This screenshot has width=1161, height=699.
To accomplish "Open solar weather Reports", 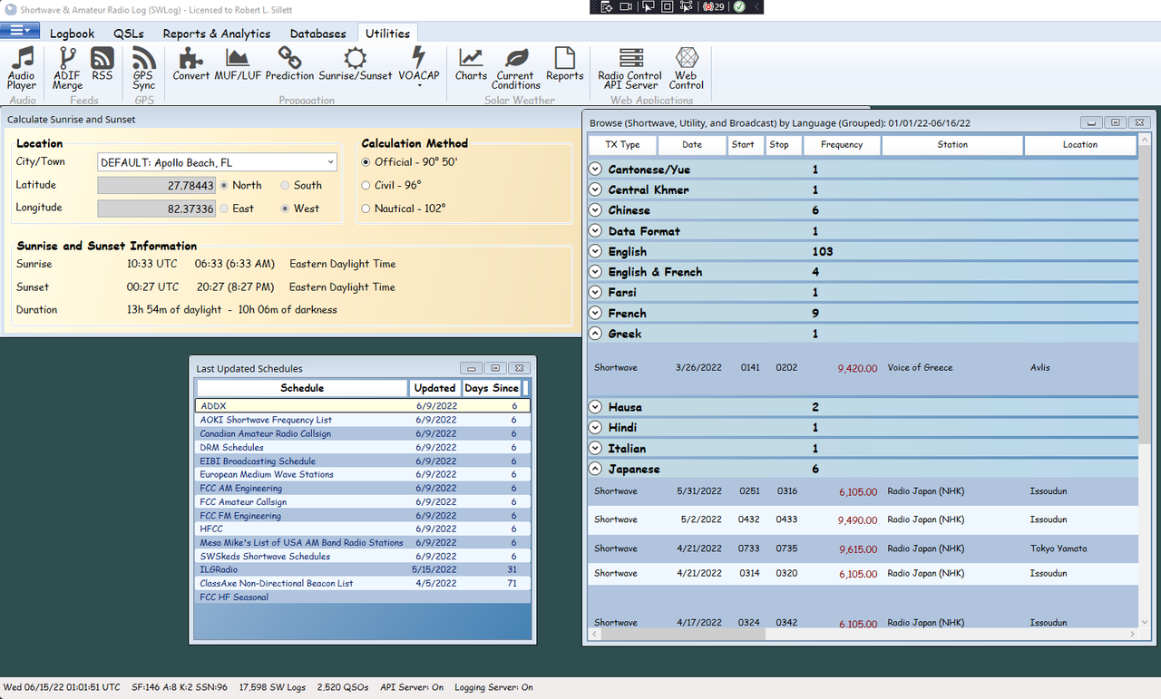I will click(x=565, y=64).
